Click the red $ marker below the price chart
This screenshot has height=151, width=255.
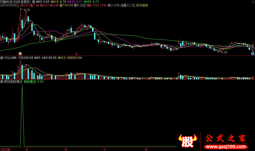76,54
